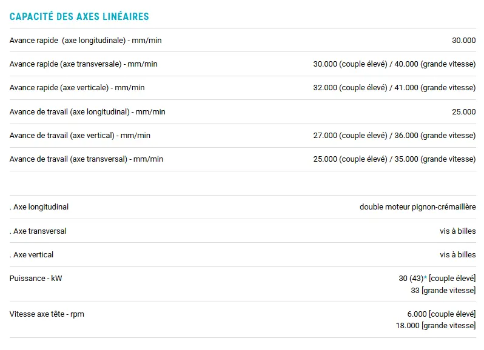Click the heading Capacité des axes linéaires

tap(79, 16)
